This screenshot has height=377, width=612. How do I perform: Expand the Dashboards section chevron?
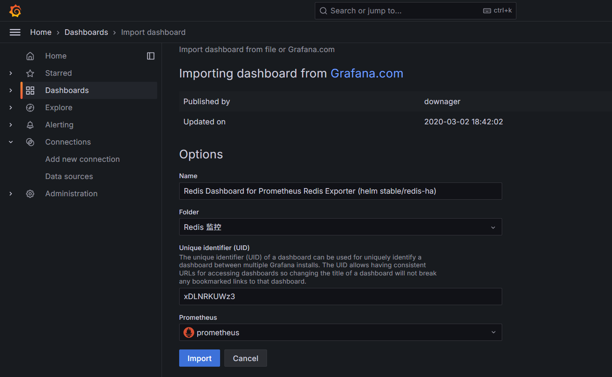[11, 90]
